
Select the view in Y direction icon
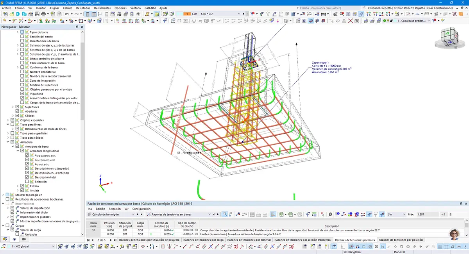375,14
